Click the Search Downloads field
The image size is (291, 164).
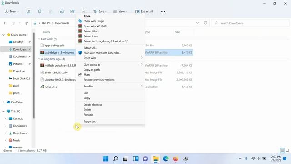pos(250,23)
